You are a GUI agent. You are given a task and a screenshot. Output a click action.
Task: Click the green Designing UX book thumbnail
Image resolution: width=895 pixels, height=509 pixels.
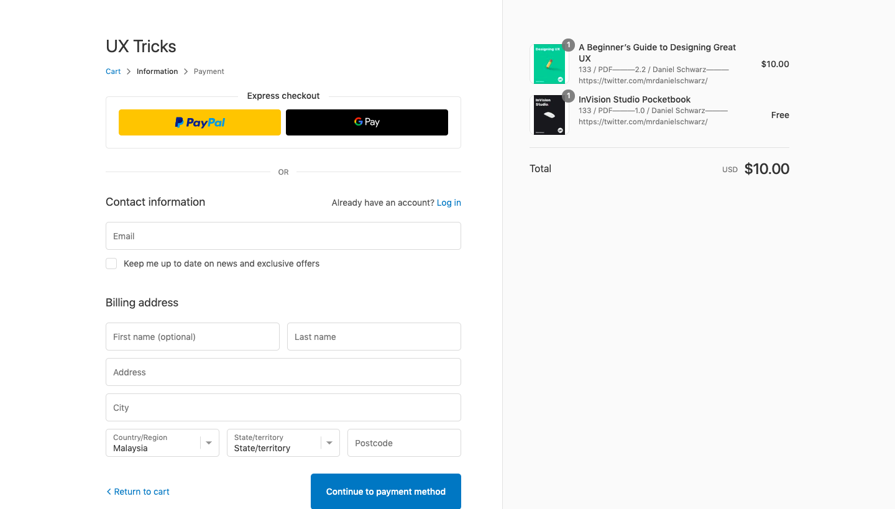coord(549,63)
